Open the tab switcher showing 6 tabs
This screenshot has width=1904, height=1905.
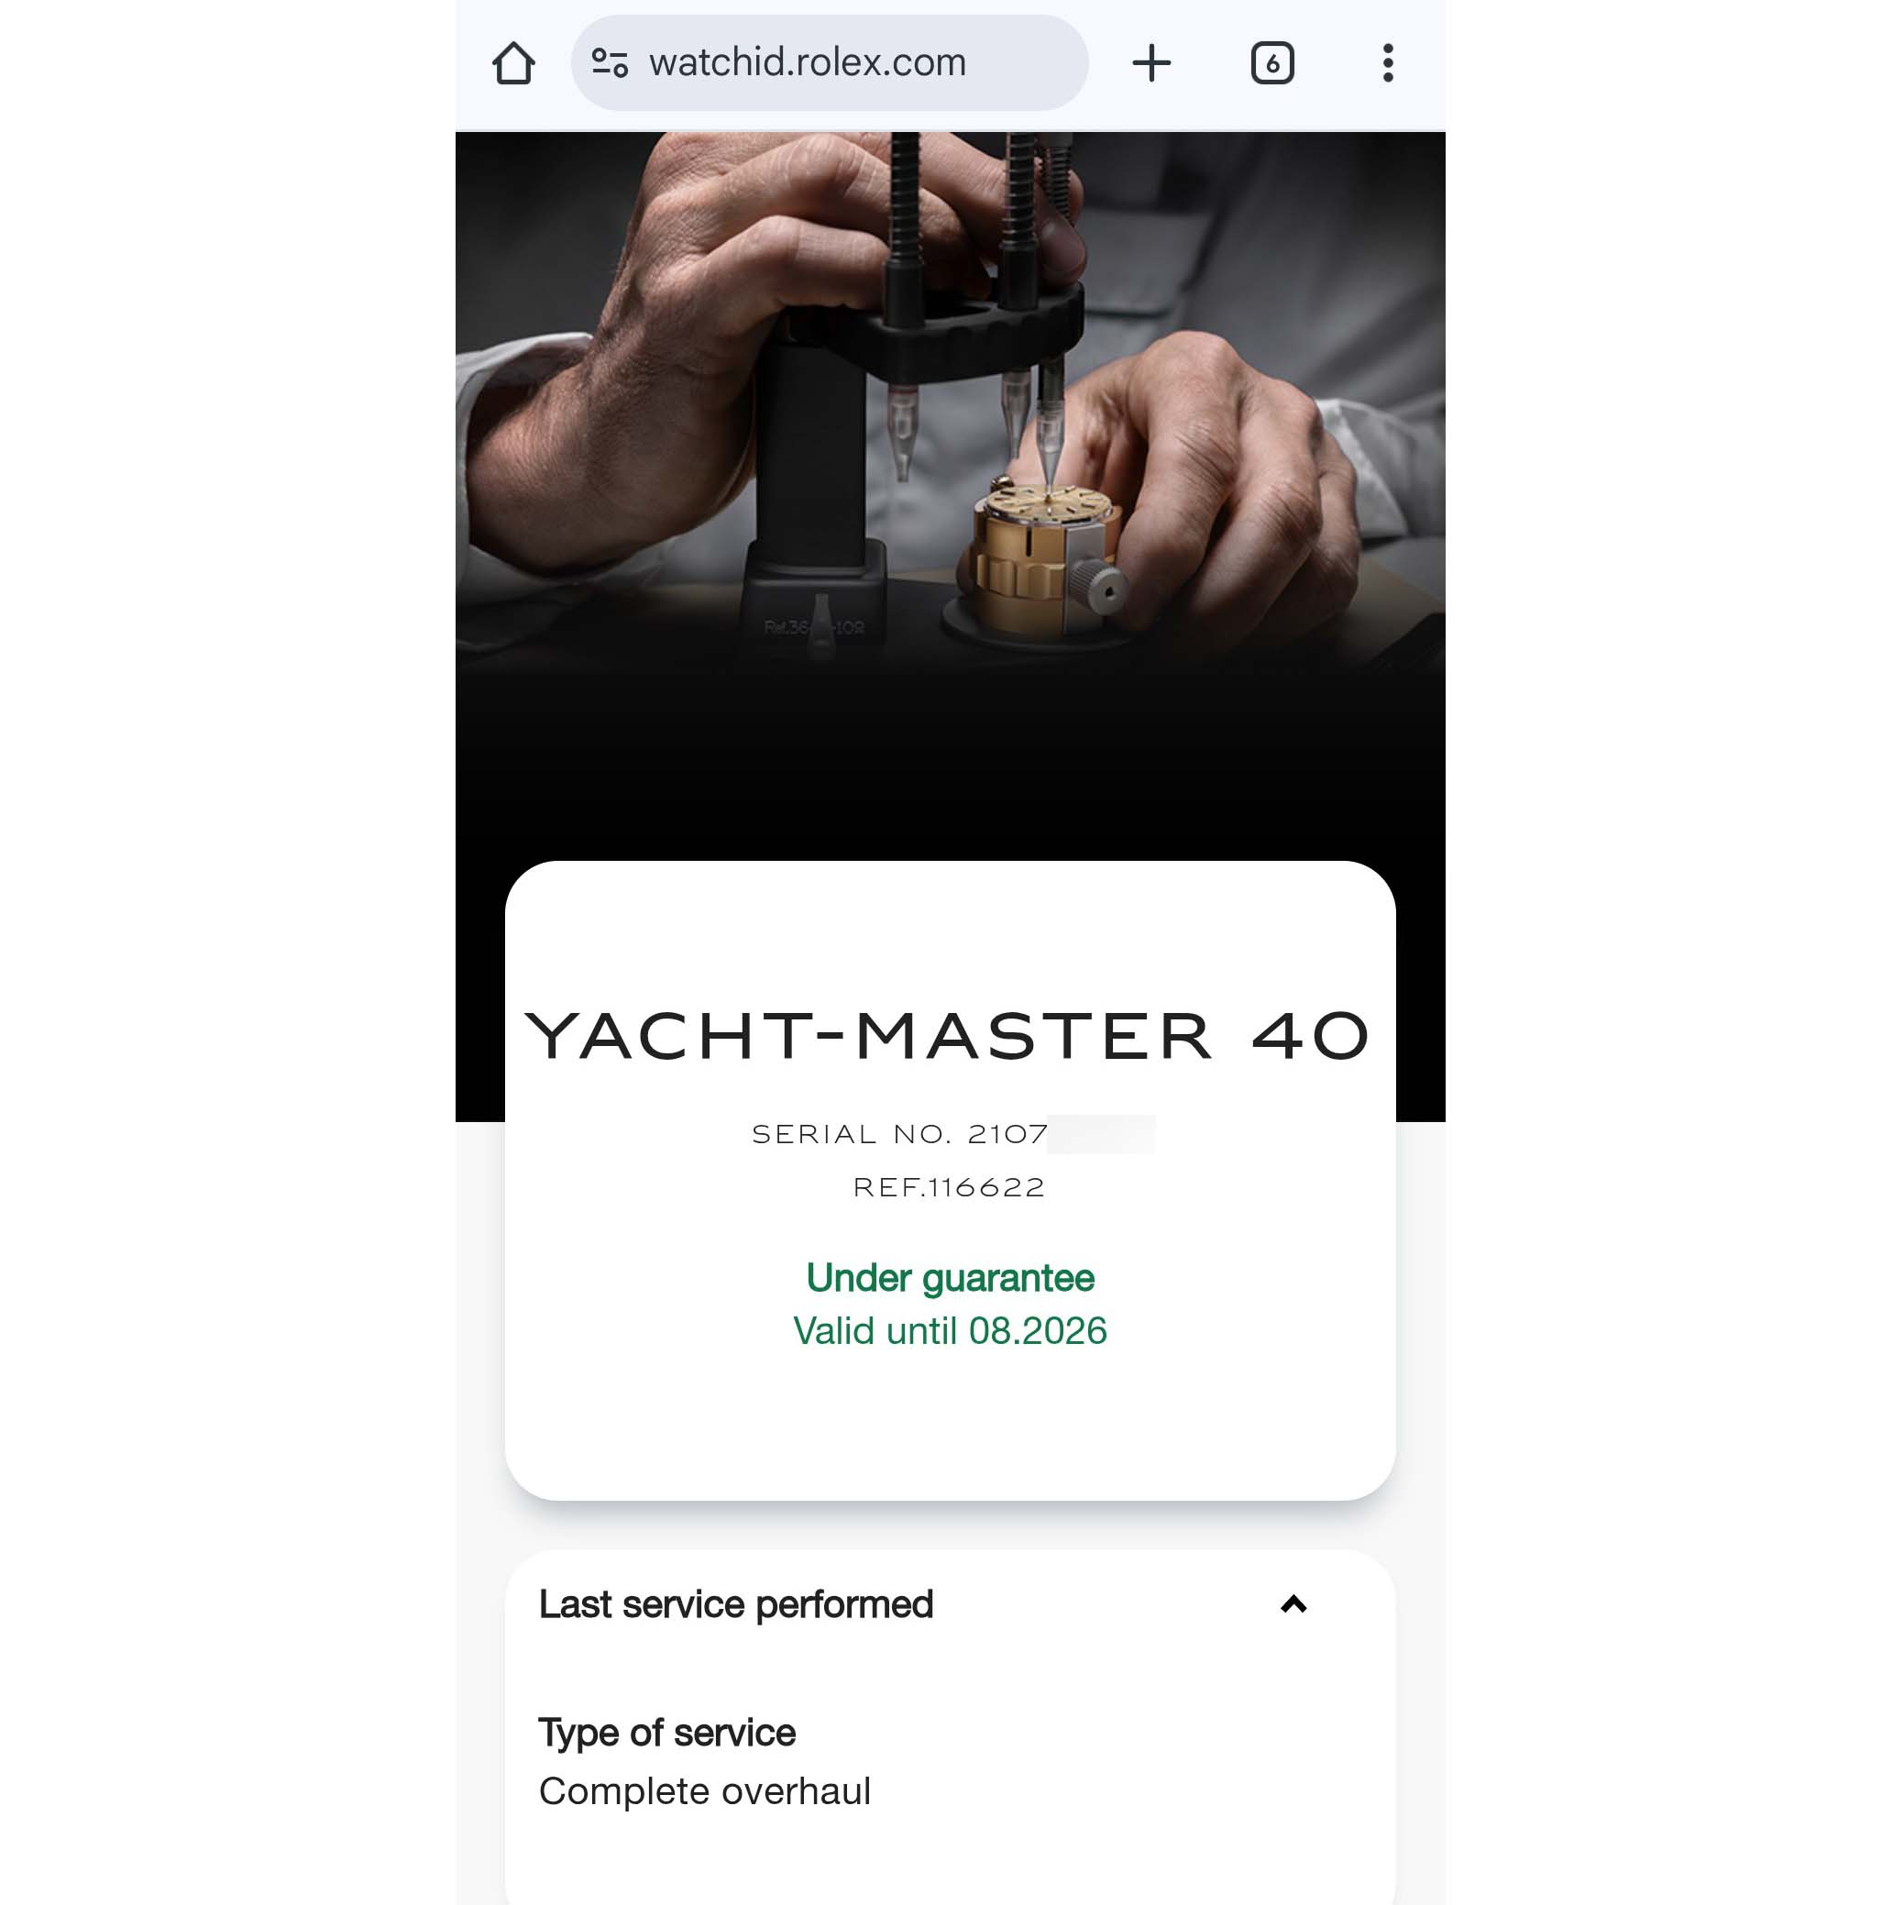pos(1272,63)
